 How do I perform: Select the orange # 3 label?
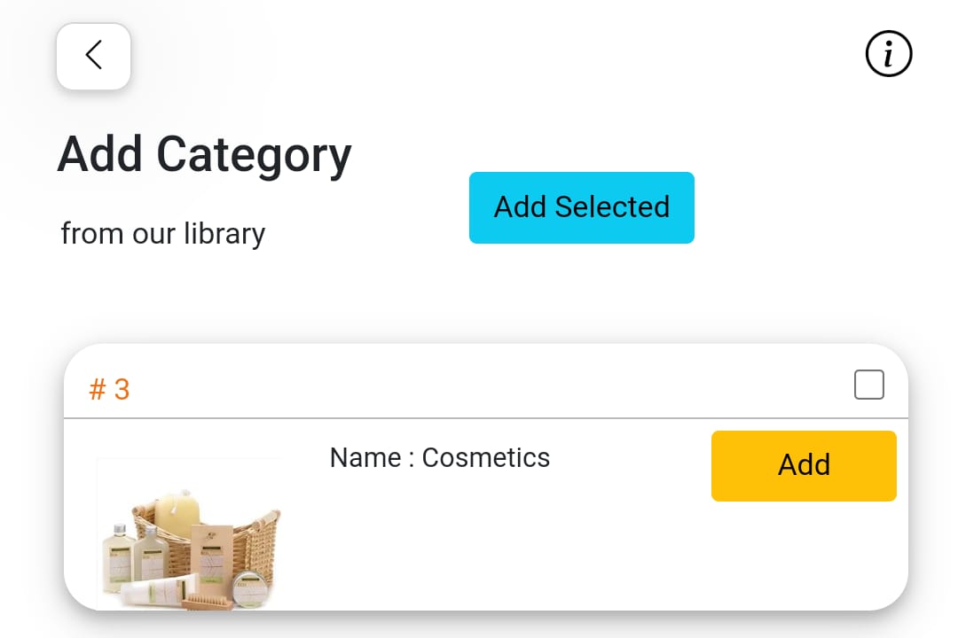pyautogui.click(x=109, y=390)
